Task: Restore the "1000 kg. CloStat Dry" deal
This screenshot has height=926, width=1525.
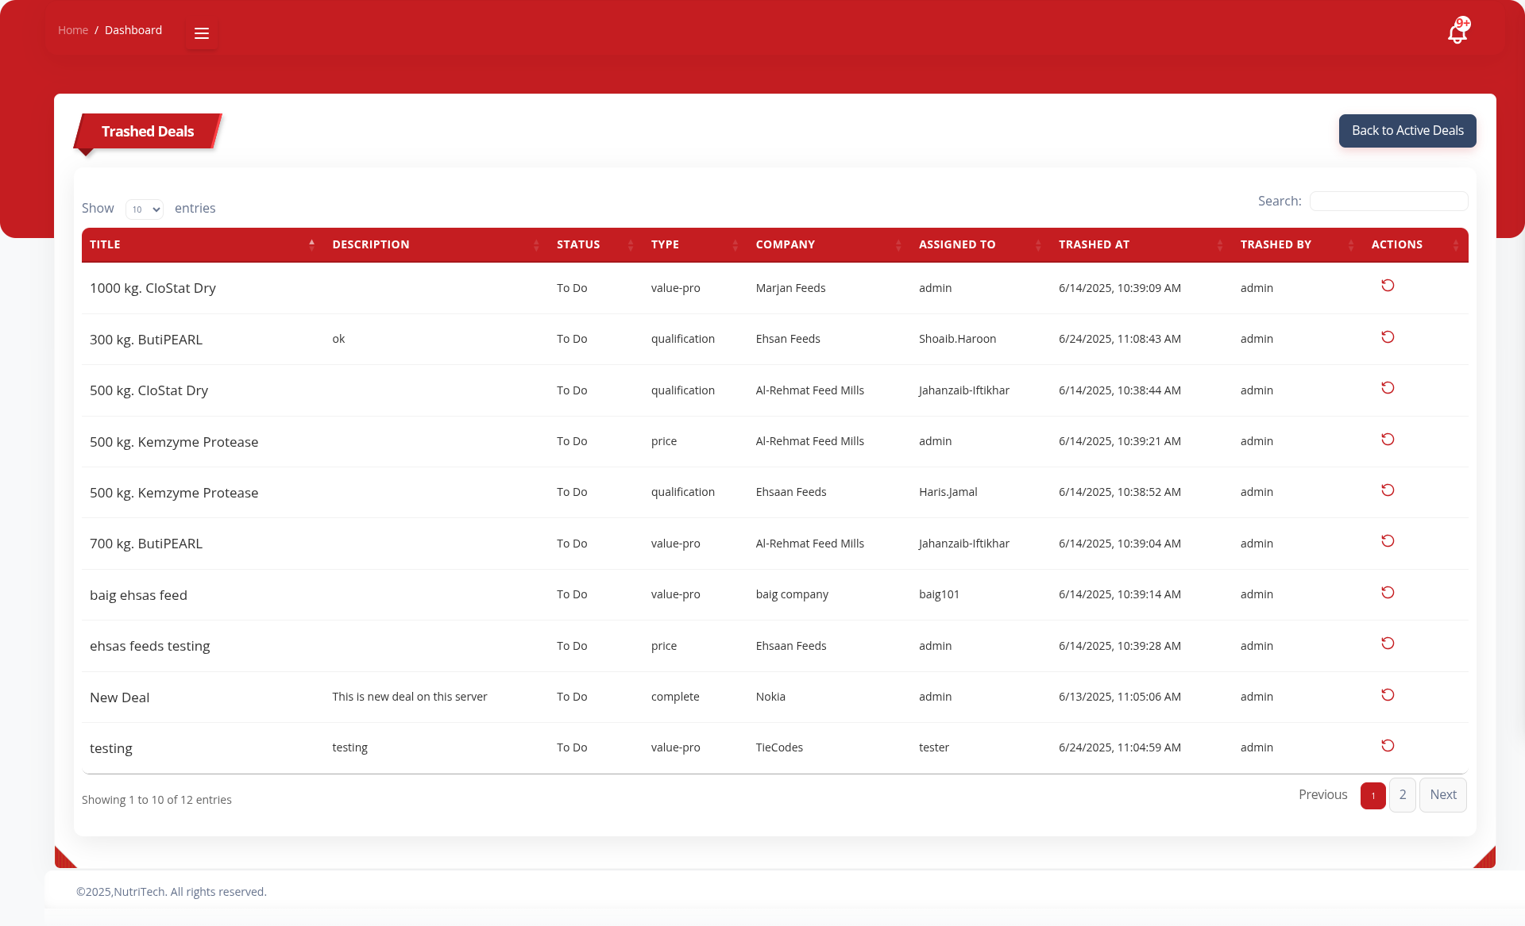Action: pyautogui.click(x=1388, y=286)
